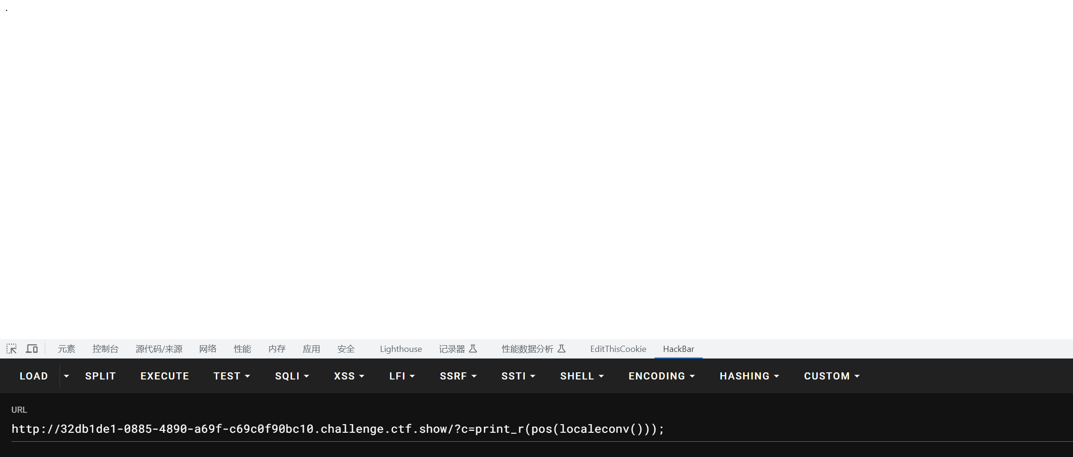Toggle the device toolbar icon
Viewport: 1073px width, 457px height.
[x=32, y=349]
